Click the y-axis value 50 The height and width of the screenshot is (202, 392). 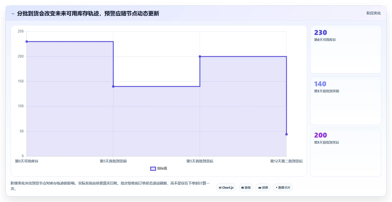coord(22,131)
